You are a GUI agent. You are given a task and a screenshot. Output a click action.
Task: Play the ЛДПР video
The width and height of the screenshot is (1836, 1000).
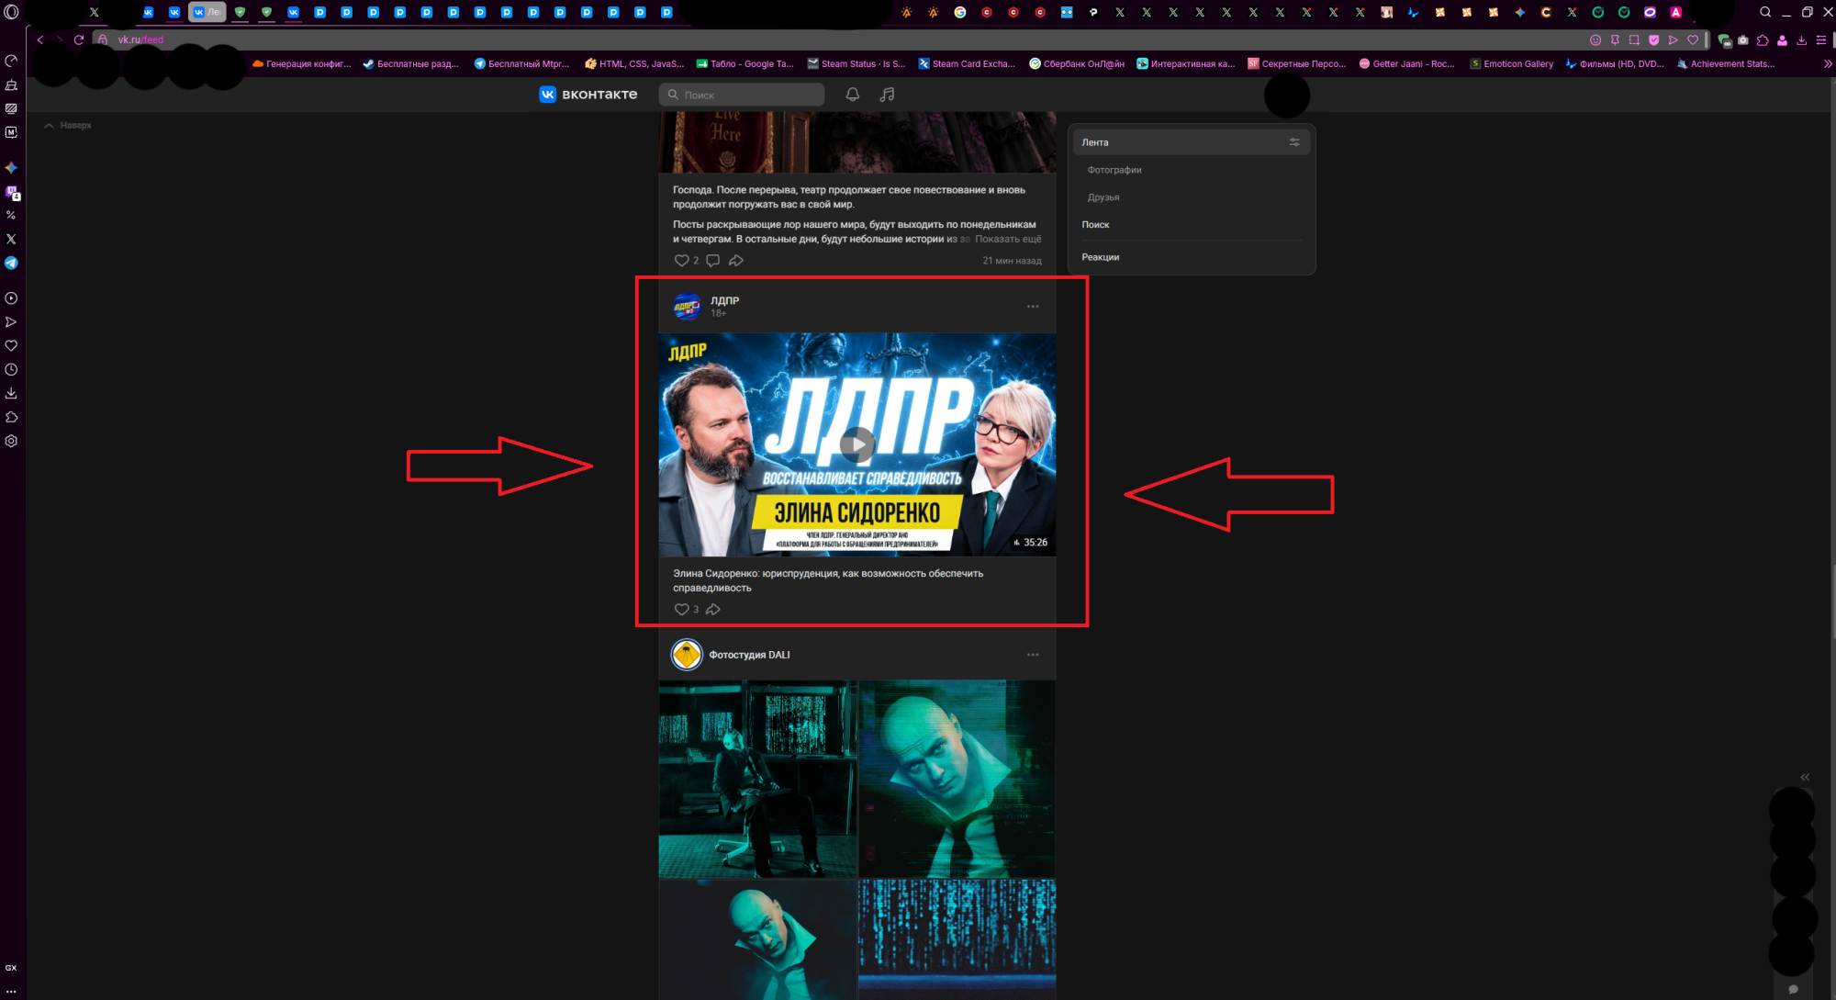point(856,444)
